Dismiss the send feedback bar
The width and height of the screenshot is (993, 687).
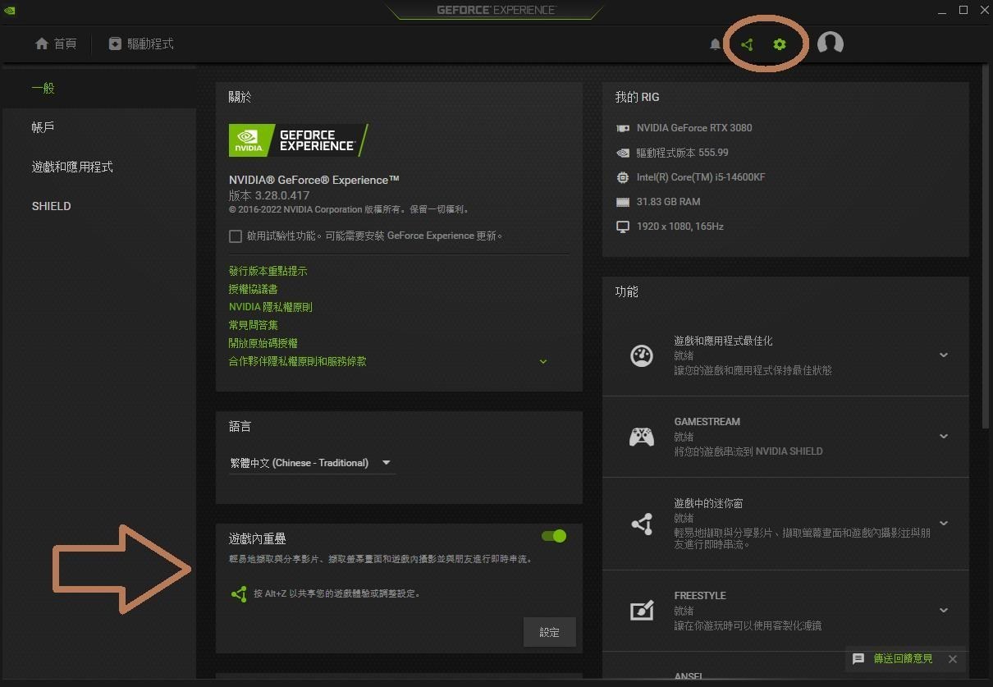click(953, 659)
